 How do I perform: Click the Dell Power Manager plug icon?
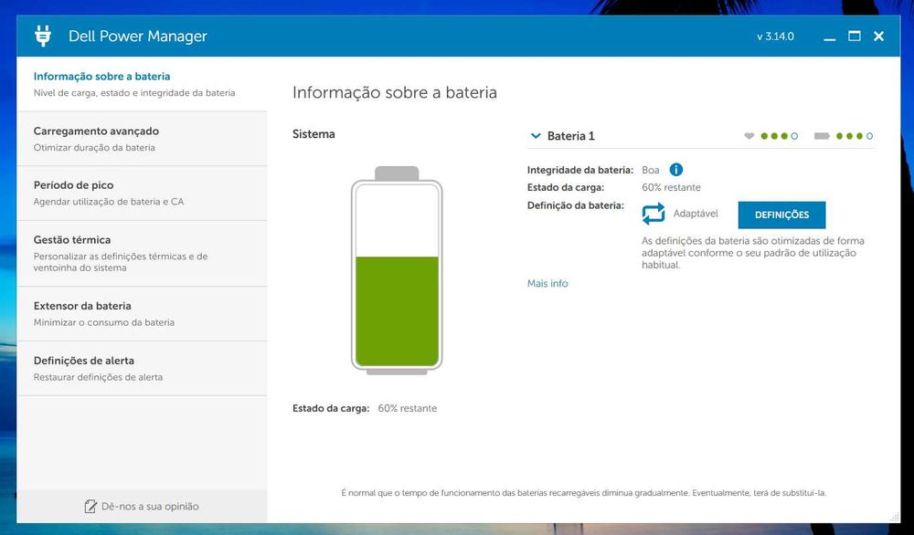(x=43, y=37)
